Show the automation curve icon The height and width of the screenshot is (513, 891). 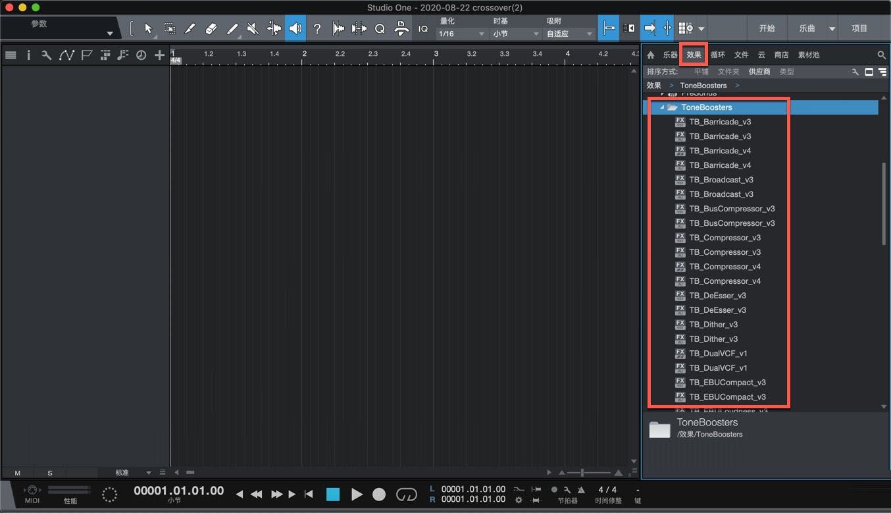[66, 55]
